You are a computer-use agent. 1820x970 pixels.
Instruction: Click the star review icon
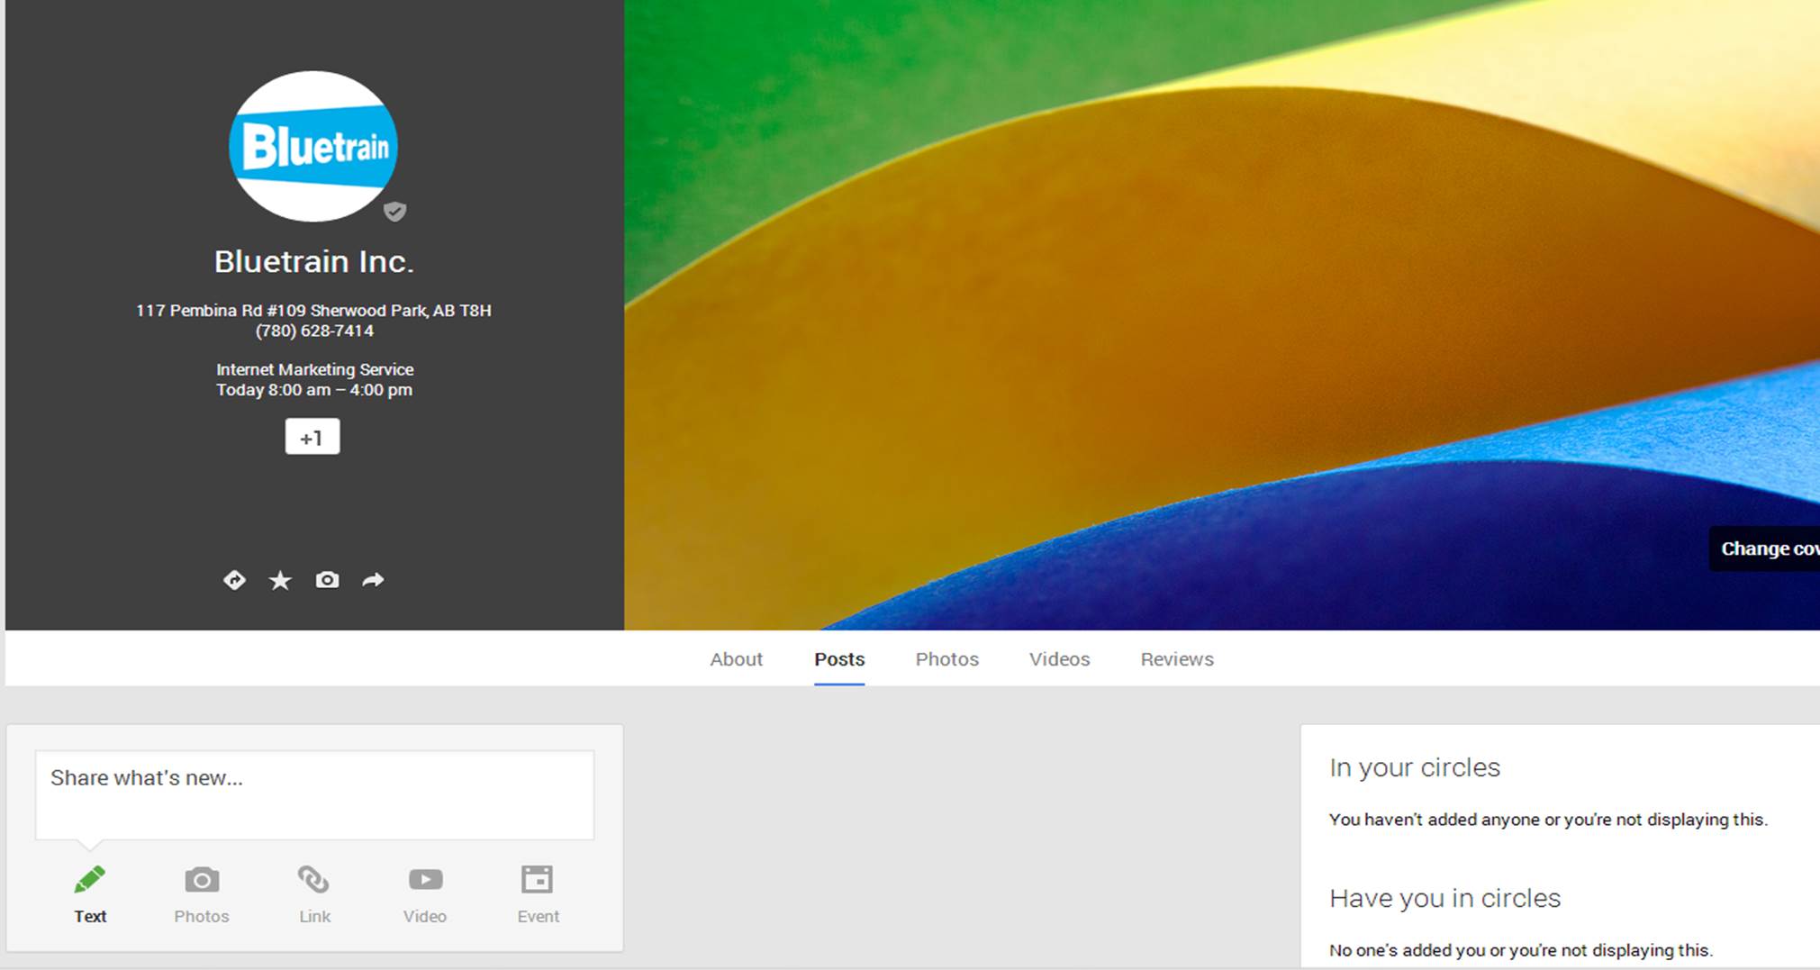tap(280, 581)
